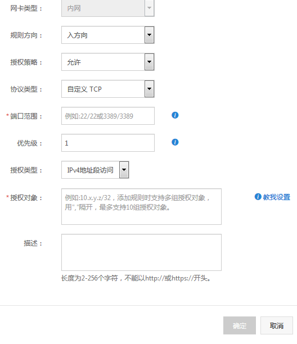Click info icon beside 优先级 field

pyautogui.click(x=175, y=142)
